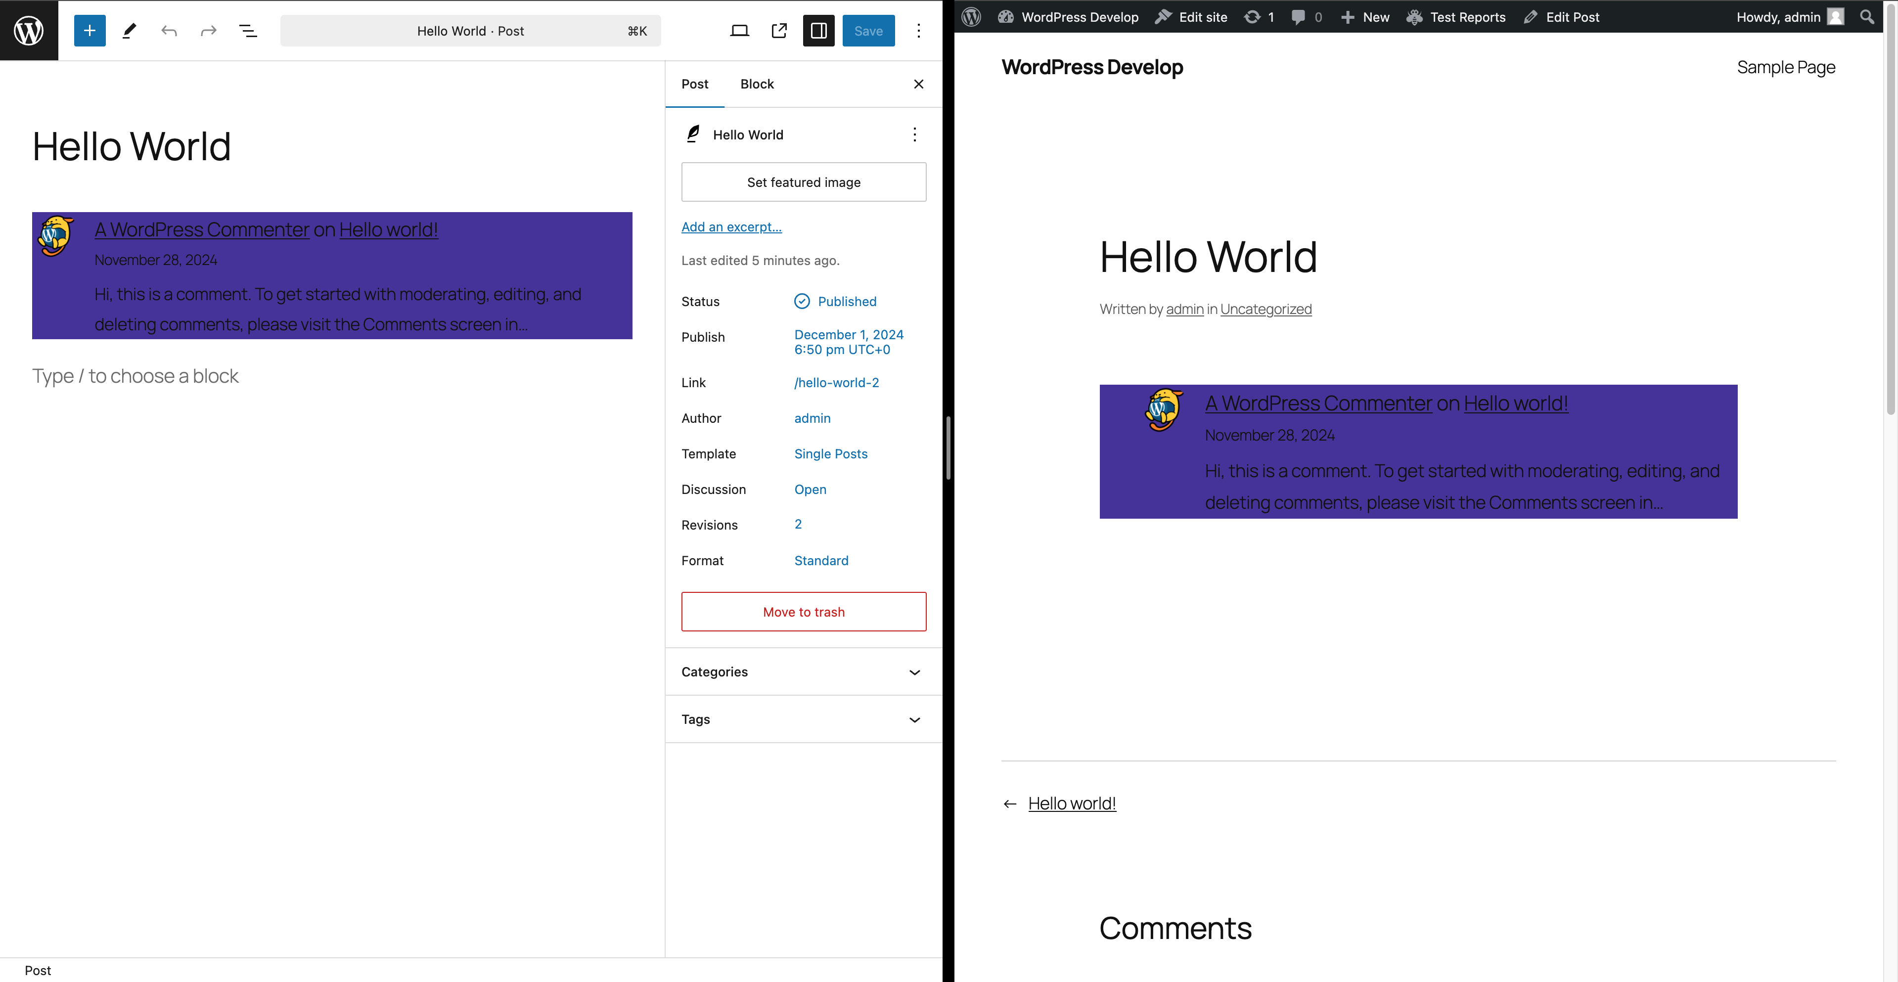Screen dimensions: 1898x982
Task: Click the Published status toggle
Action: (836, 301)
